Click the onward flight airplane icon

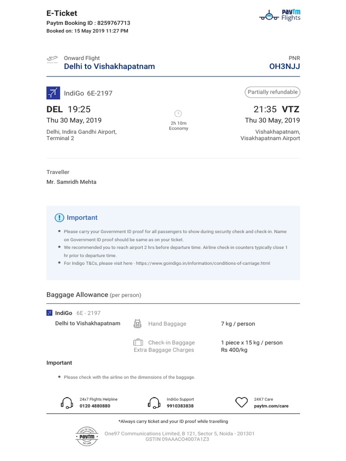[52, 59]
